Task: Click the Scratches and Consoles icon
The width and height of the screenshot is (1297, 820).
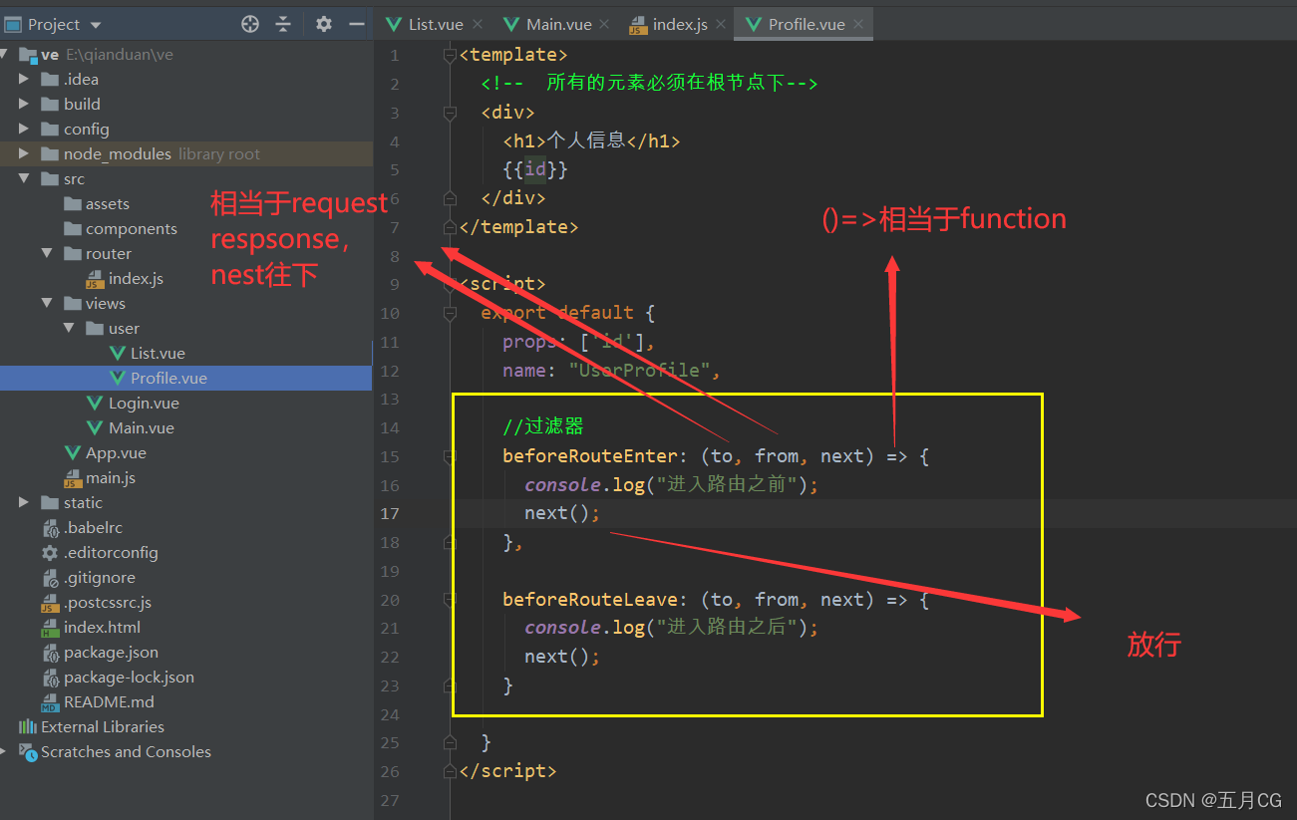Action: click(27, 751)
